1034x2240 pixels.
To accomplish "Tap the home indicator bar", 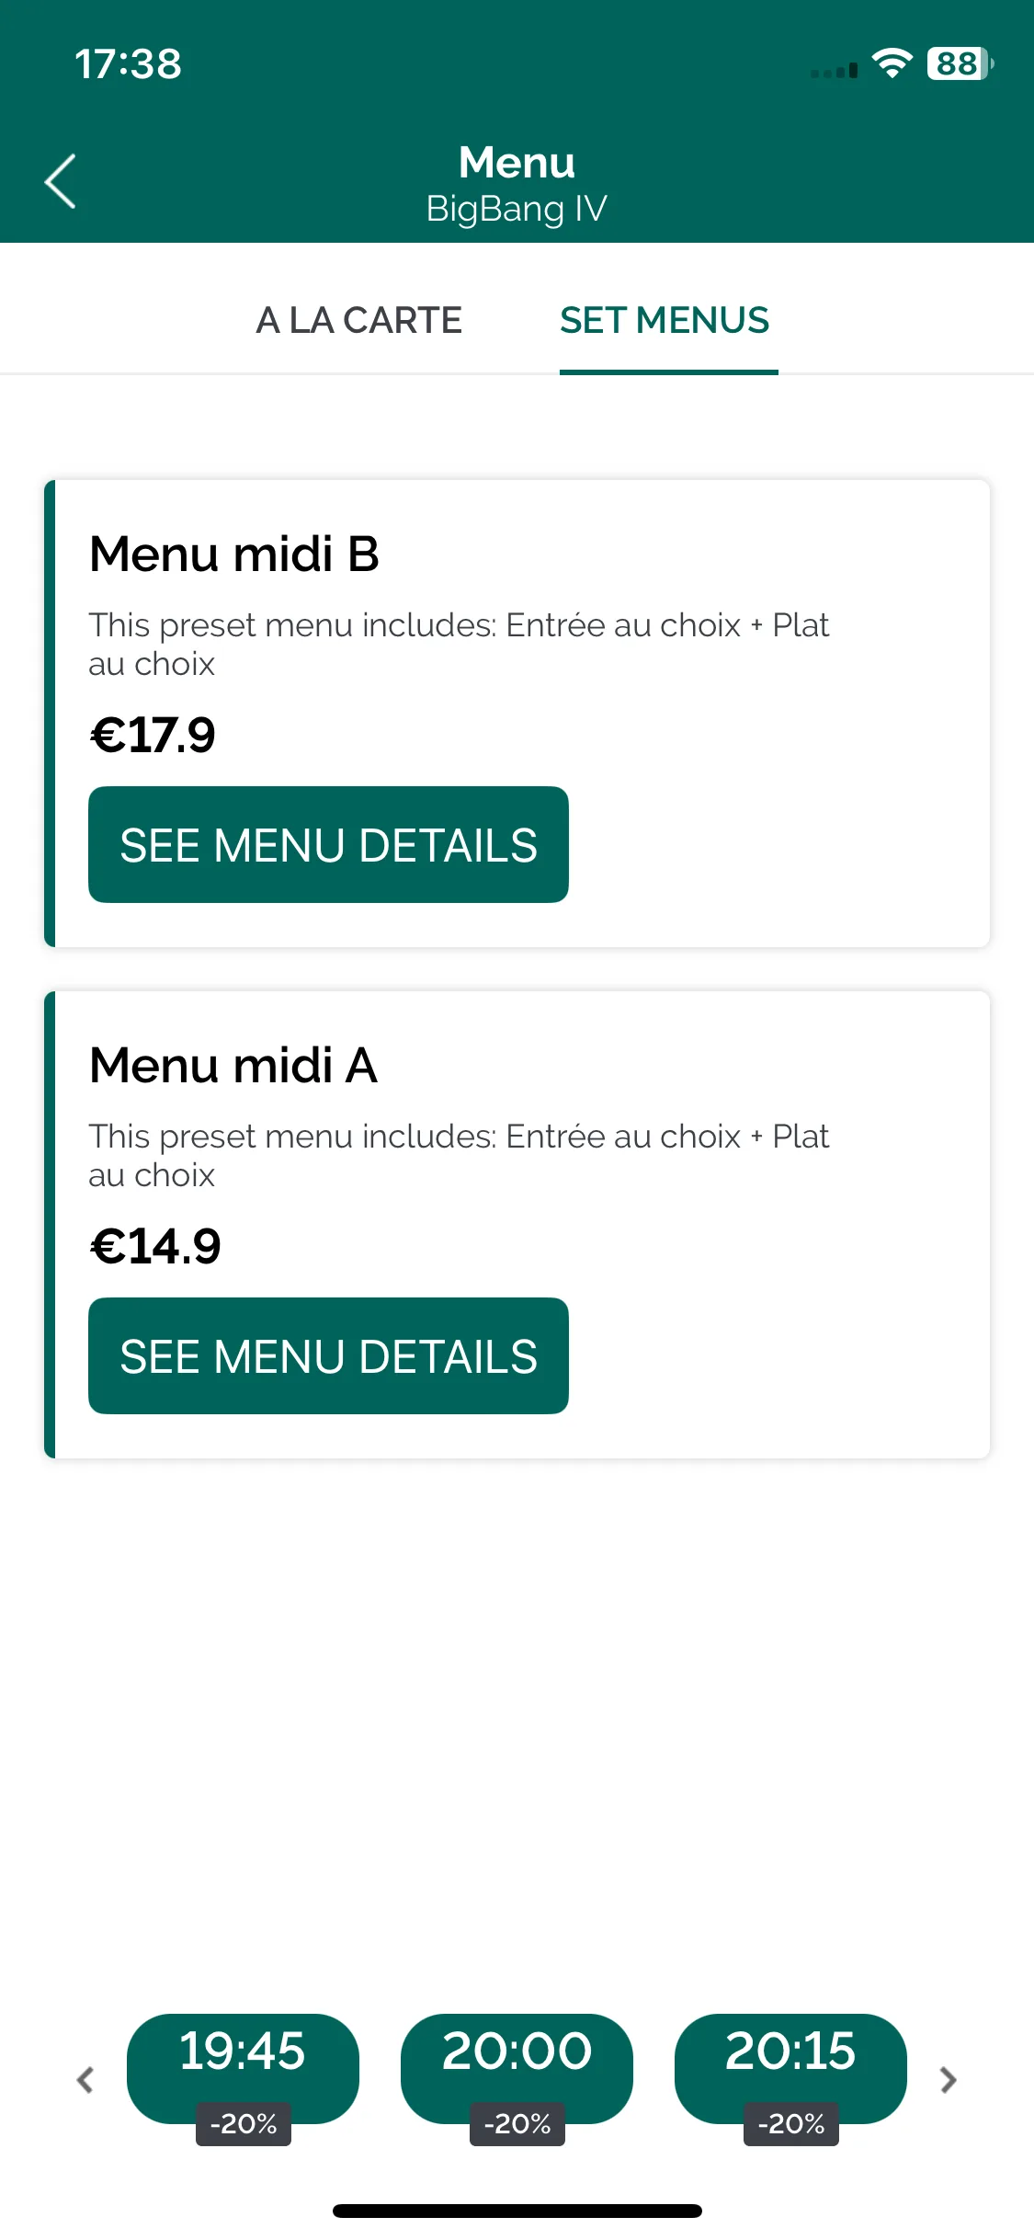I will coord(517,2211).
